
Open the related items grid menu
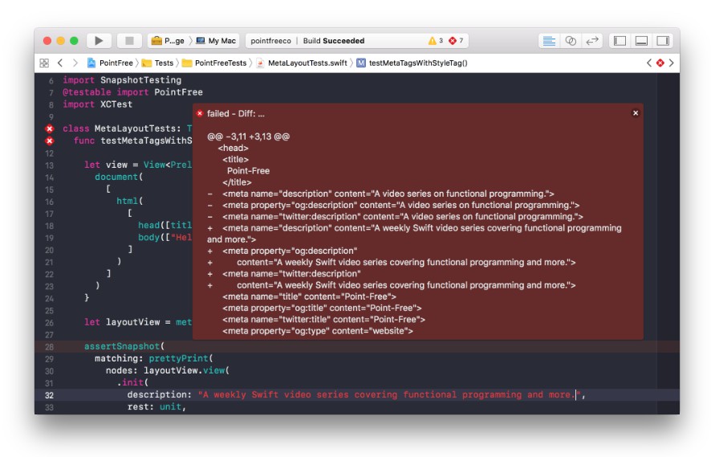pyautogui.click(x=44, y=63)
